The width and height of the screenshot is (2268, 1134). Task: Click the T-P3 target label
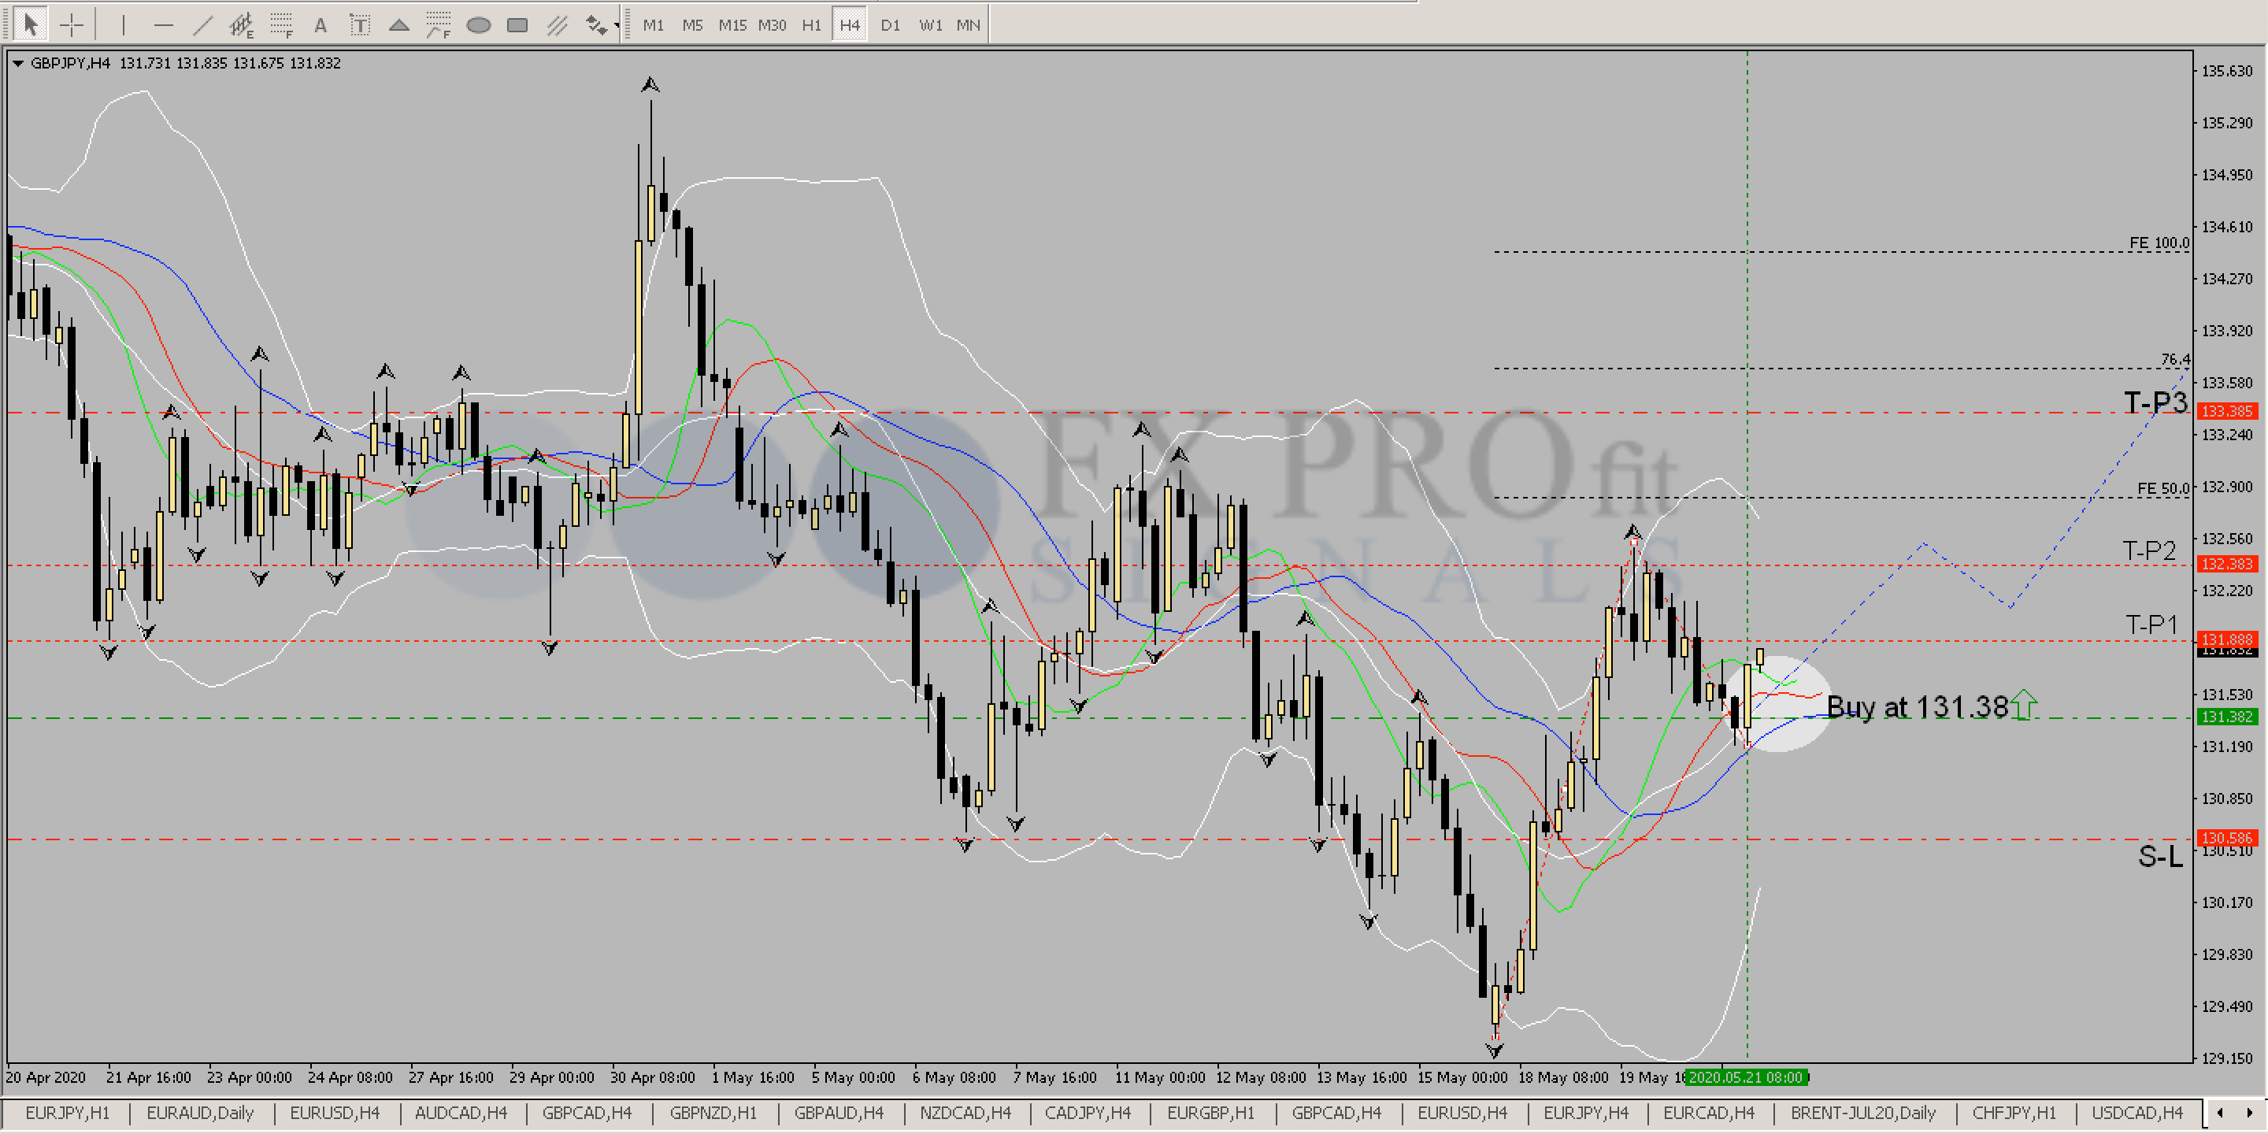(2155, 402)
